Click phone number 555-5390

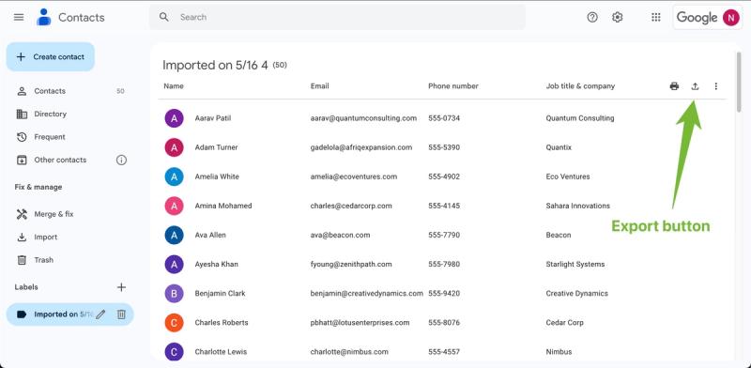[x=444, y=147]
